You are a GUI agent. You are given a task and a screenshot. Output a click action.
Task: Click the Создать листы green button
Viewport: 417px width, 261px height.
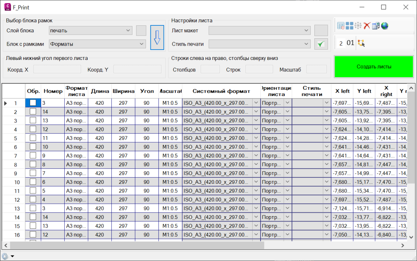tap(374, 67)
